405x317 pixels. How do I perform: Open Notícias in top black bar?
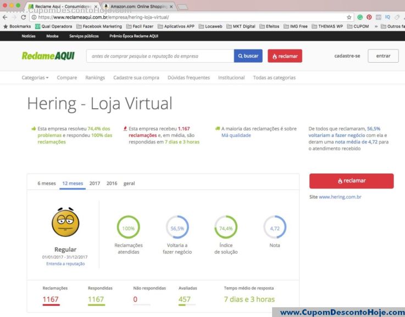[29, 36]
